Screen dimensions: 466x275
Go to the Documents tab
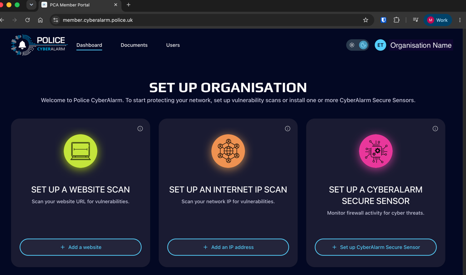coord(134,45)
